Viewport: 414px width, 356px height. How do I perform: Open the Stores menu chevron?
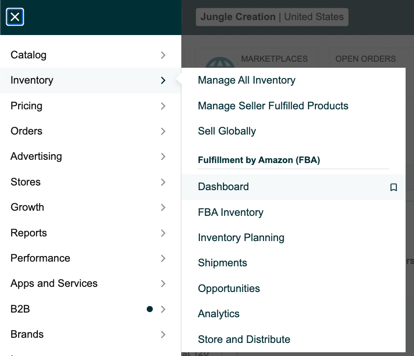(163, 182)
